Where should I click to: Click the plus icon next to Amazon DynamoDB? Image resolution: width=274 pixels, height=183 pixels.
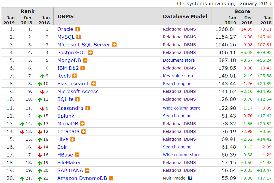[x=111, y=178]
